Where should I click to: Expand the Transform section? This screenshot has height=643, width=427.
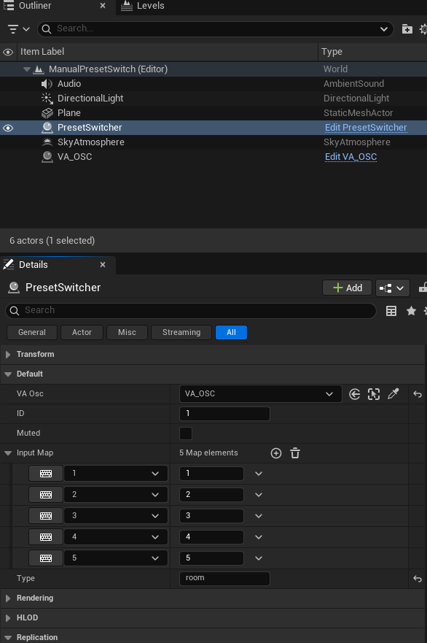tap(8, 354)
